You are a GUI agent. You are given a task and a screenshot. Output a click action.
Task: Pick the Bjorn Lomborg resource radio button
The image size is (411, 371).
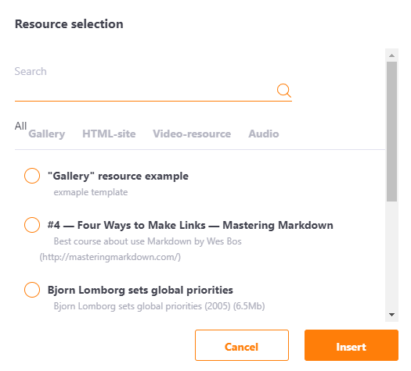32,290
